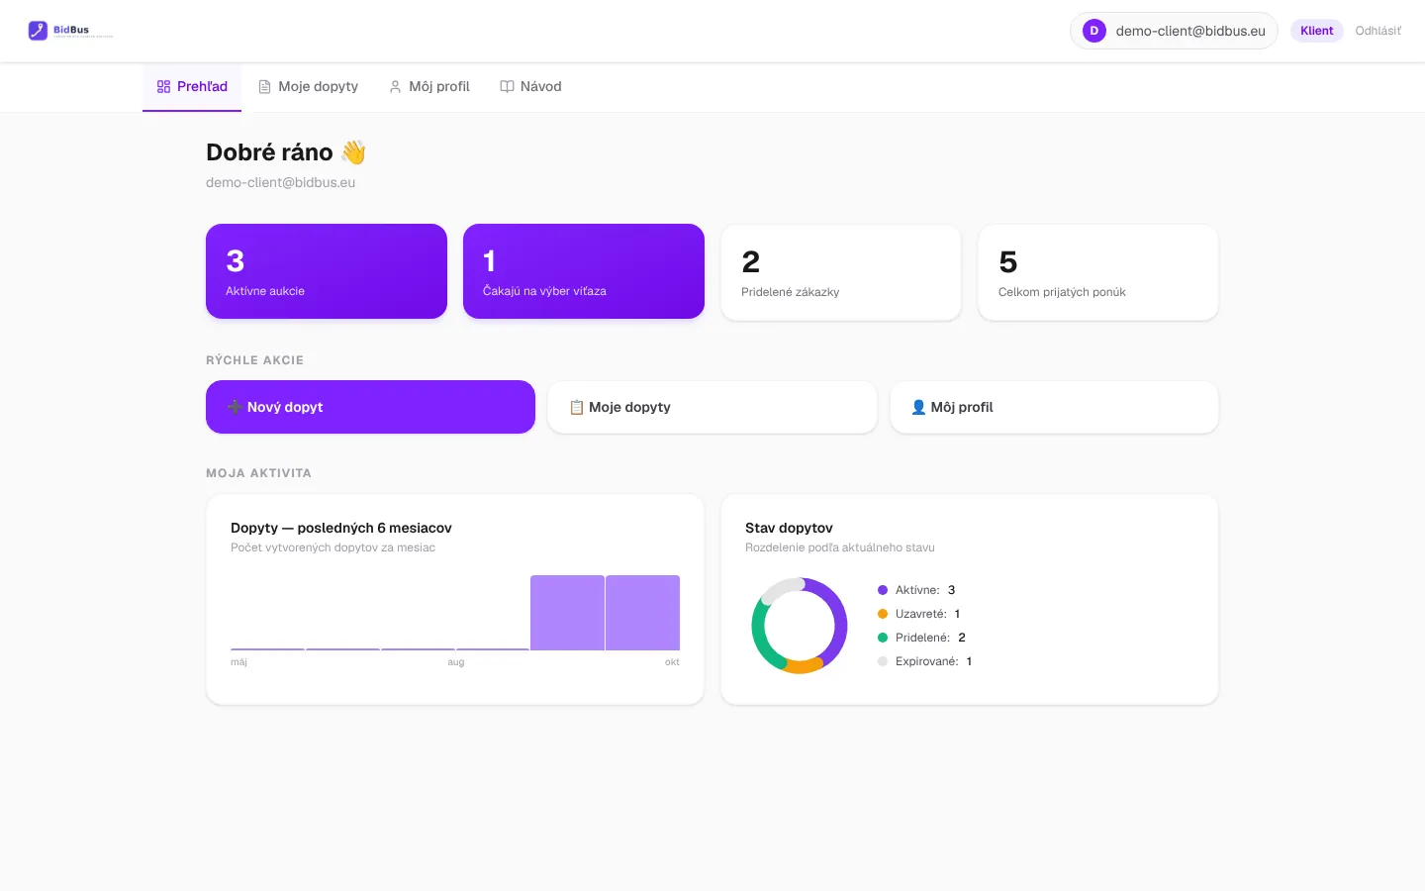Click the green Pridelené legend dot
The height and width of the screenshot is (891, 1425).
[883, 638]
